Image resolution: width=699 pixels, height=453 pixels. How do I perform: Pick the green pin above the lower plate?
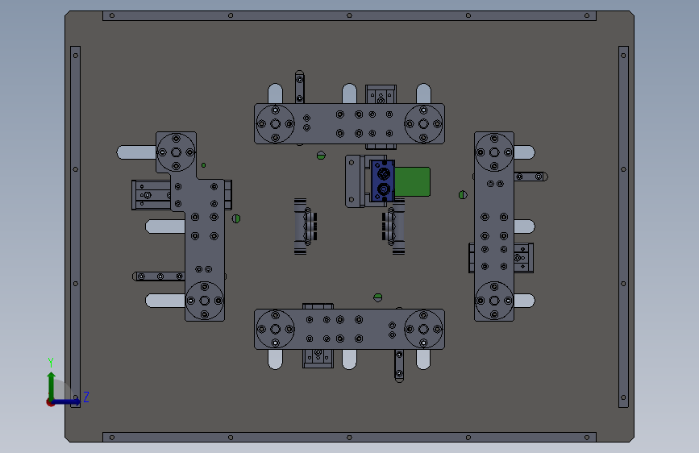pyautogui.click(x=377, y=297)
